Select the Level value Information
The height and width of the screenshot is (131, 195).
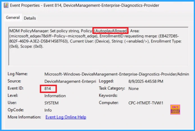pyautogui.click(x=55, y=96)
